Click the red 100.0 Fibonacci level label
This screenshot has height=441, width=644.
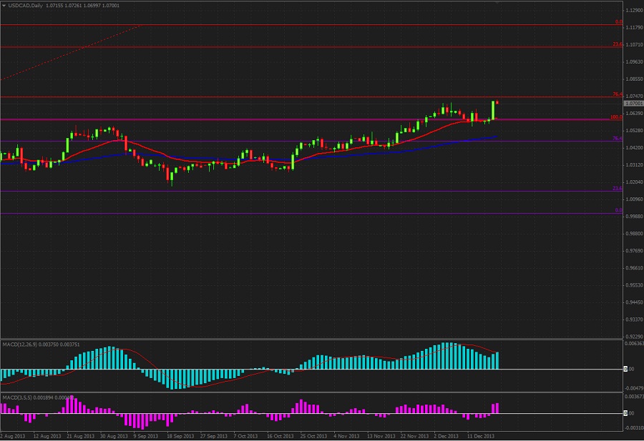tap(615, 117)
